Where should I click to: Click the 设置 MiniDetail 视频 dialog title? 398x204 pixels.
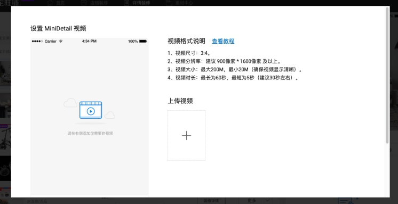[x=58, y=28]
